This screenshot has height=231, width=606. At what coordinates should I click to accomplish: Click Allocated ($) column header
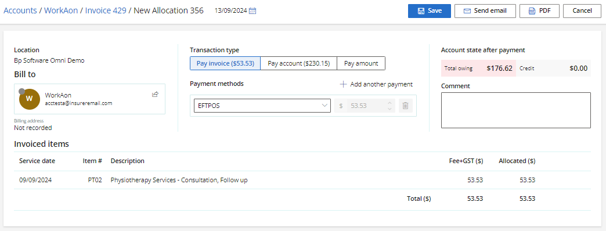(x=517, y=161)
